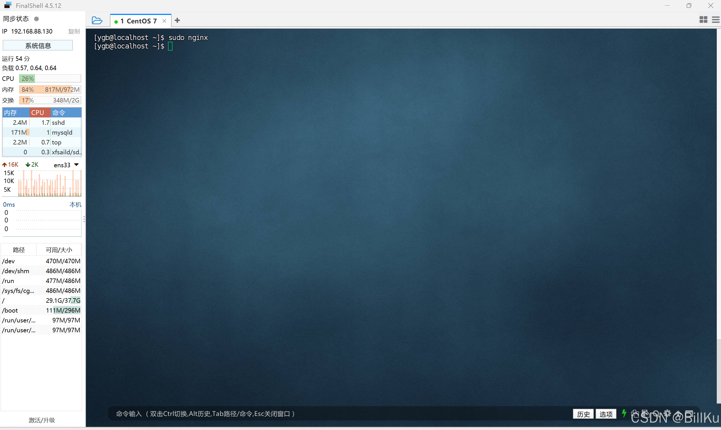721x430 pixels.
Task: Copy the IP address via 复制
Action: point(74,31)
